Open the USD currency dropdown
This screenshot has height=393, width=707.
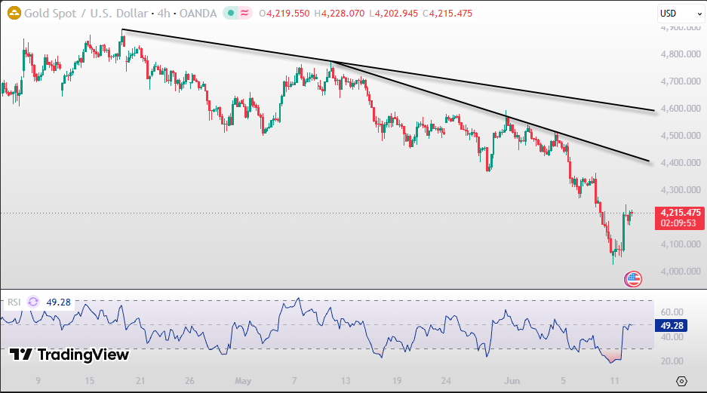pyautogui.click(x=681, y=14)
